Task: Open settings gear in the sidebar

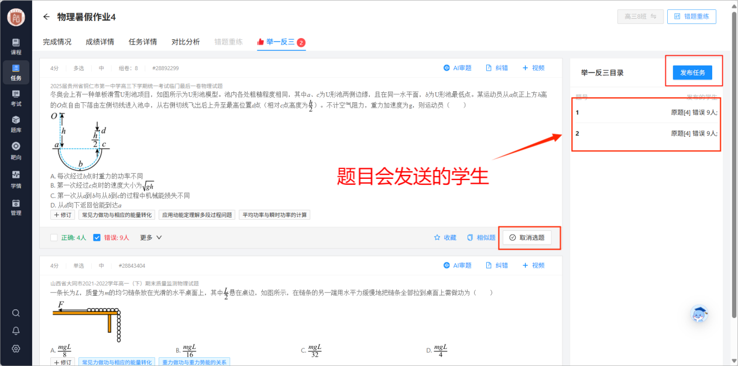Action: [16, 348]
